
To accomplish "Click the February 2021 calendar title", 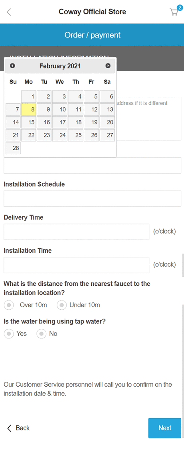I will [60, 66].
